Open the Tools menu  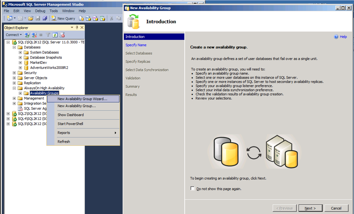pos(53,11)
